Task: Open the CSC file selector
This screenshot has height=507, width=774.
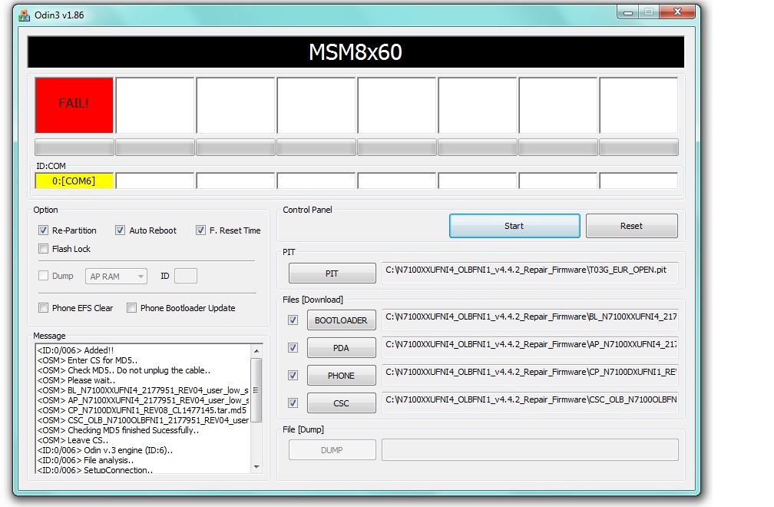Action: click(341, 403)
